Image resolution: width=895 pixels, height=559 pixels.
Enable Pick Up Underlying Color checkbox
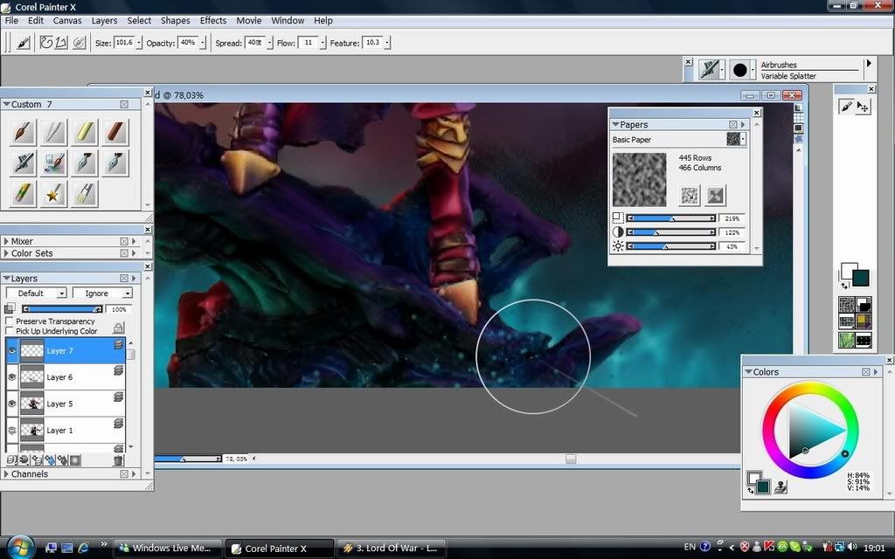pos(9,331)
